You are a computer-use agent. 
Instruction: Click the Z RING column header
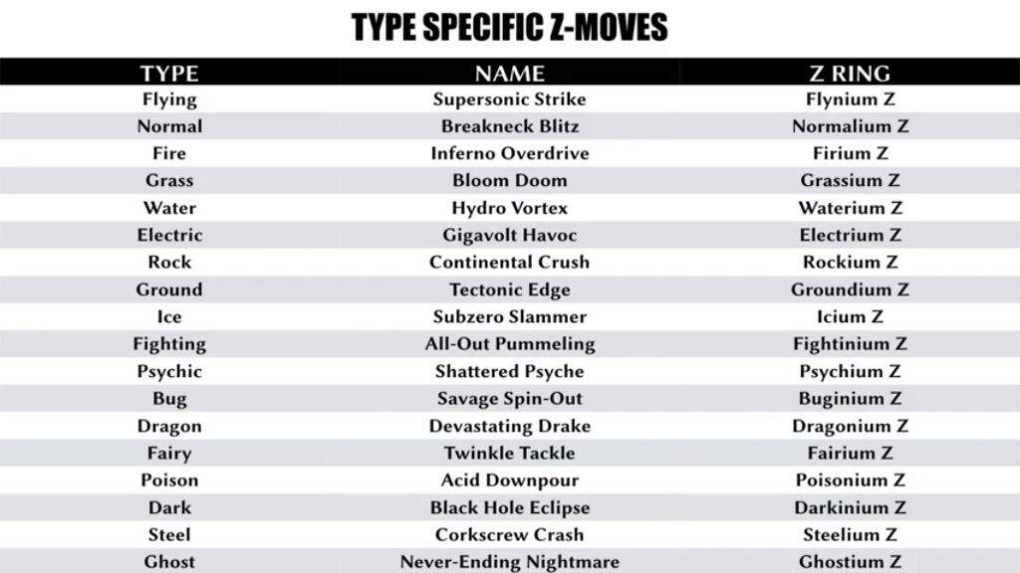pyautogui.click(x=850, y=73)
